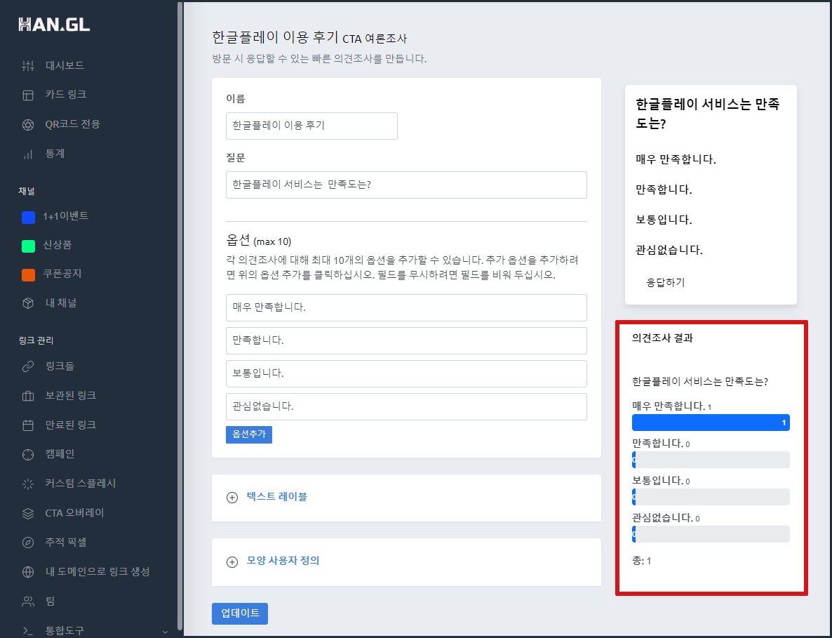Click the 매우 만족합니다. option field
This screenshot has height=638, width=832.
point(406,308)
